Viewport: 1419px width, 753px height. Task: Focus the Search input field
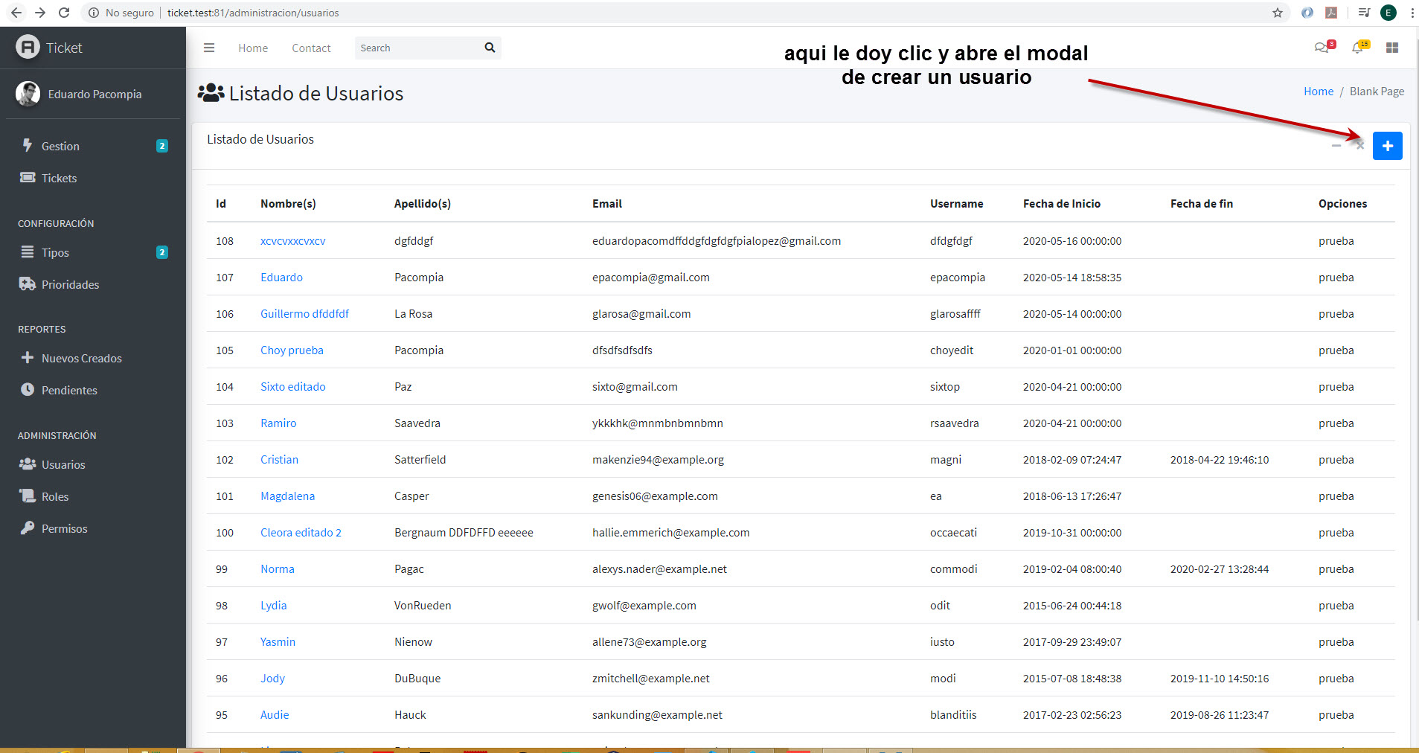click(x=417, y=48)
